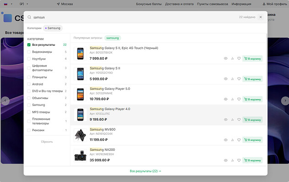Click the search magnifier icon
Viewport: 289px width, 182px height.
click(29, 17)
